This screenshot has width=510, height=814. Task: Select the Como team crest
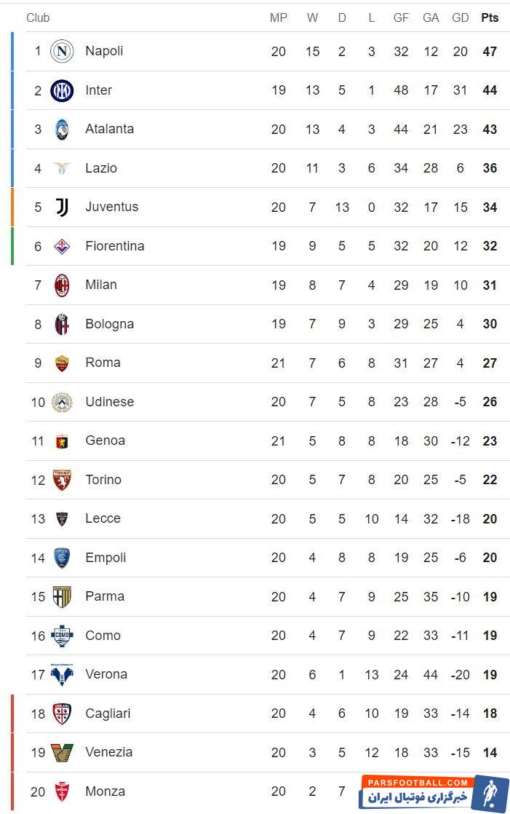click(62, 636)
